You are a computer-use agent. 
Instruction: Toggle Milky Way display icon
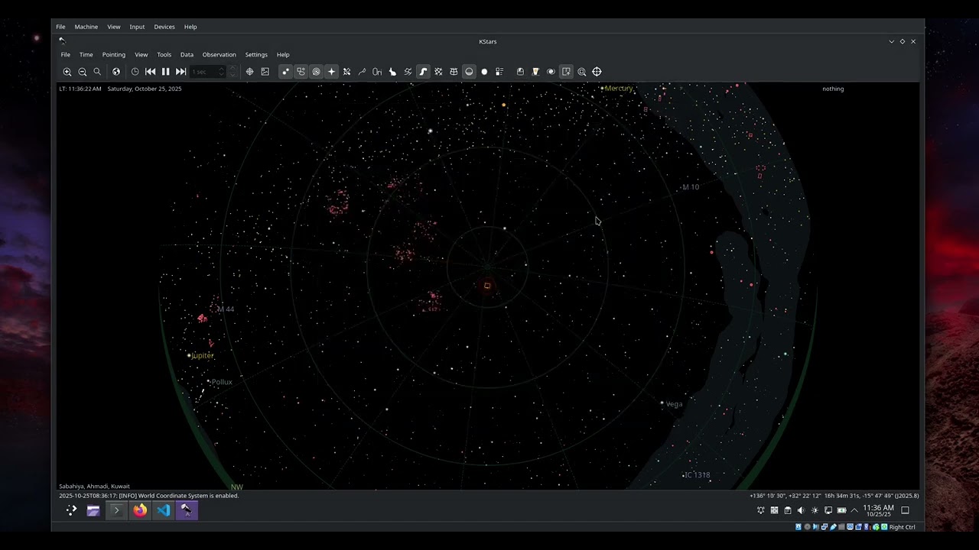[423, 72]
